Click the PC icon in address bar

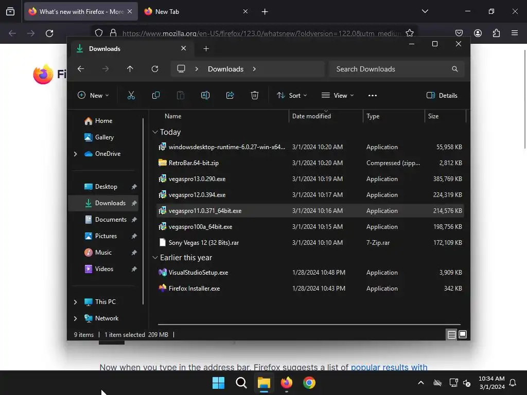click(x=181, y=69)
